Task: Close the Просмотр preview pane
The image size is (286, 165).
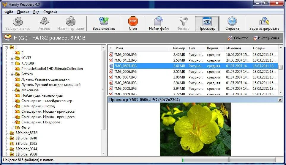Action: point(280,100)
